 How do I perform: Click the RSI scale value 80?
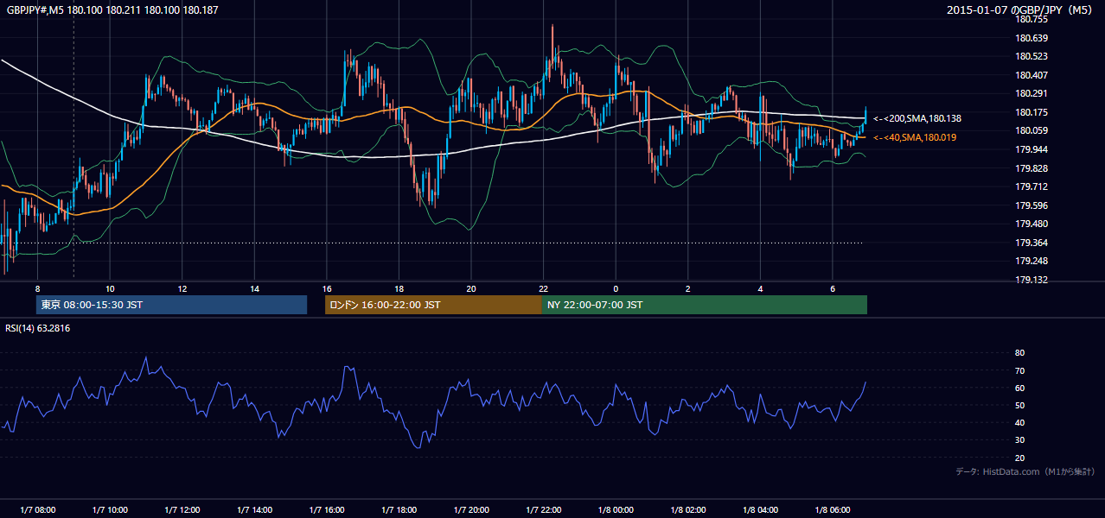(1019, 353)
